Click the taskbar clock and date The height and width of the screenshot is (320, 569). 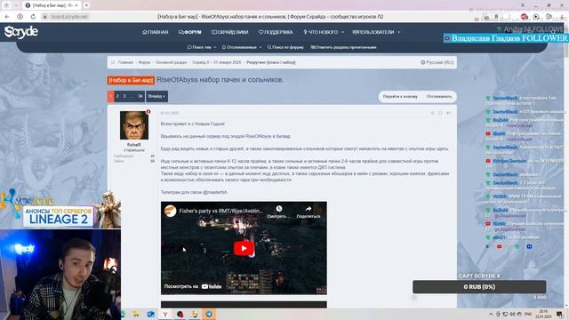tap(543, 314)
